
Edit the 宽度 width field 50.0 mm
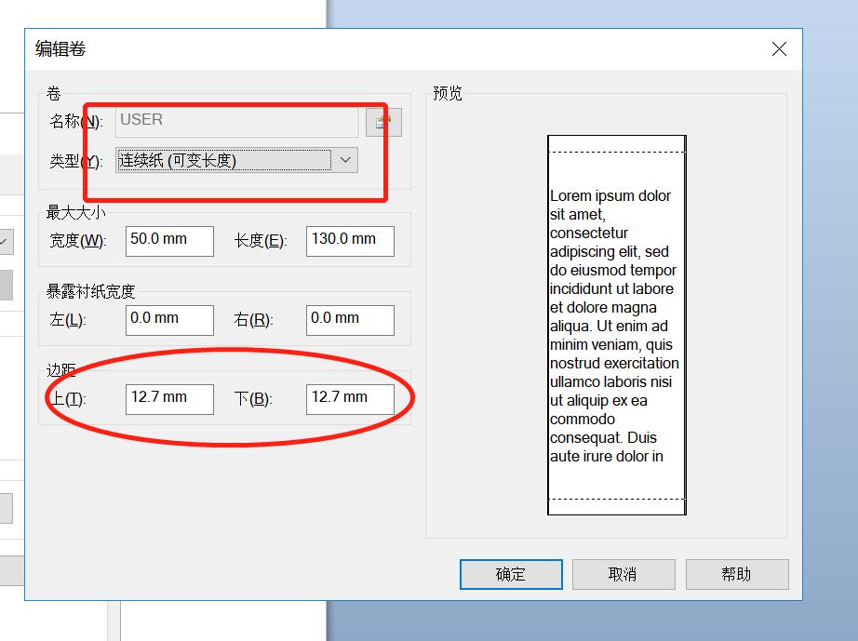169,241
